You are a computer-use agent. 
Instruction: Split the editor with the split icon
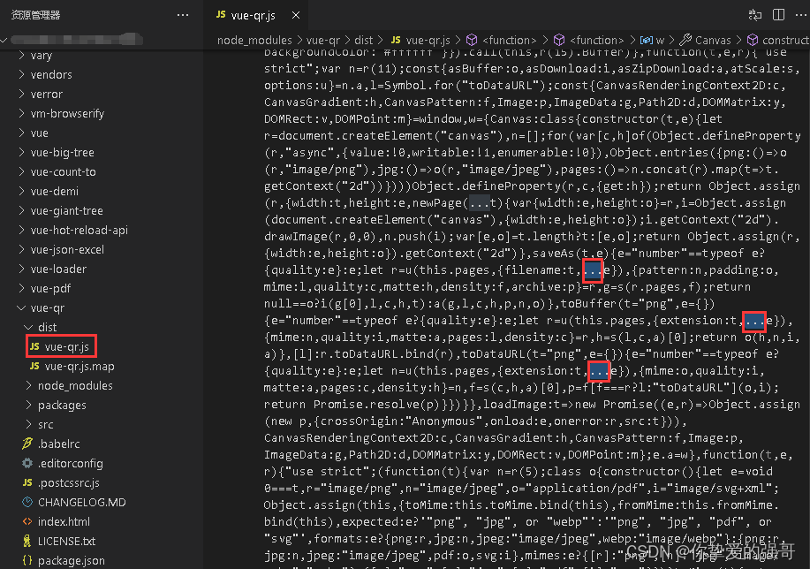click(778, 15)
